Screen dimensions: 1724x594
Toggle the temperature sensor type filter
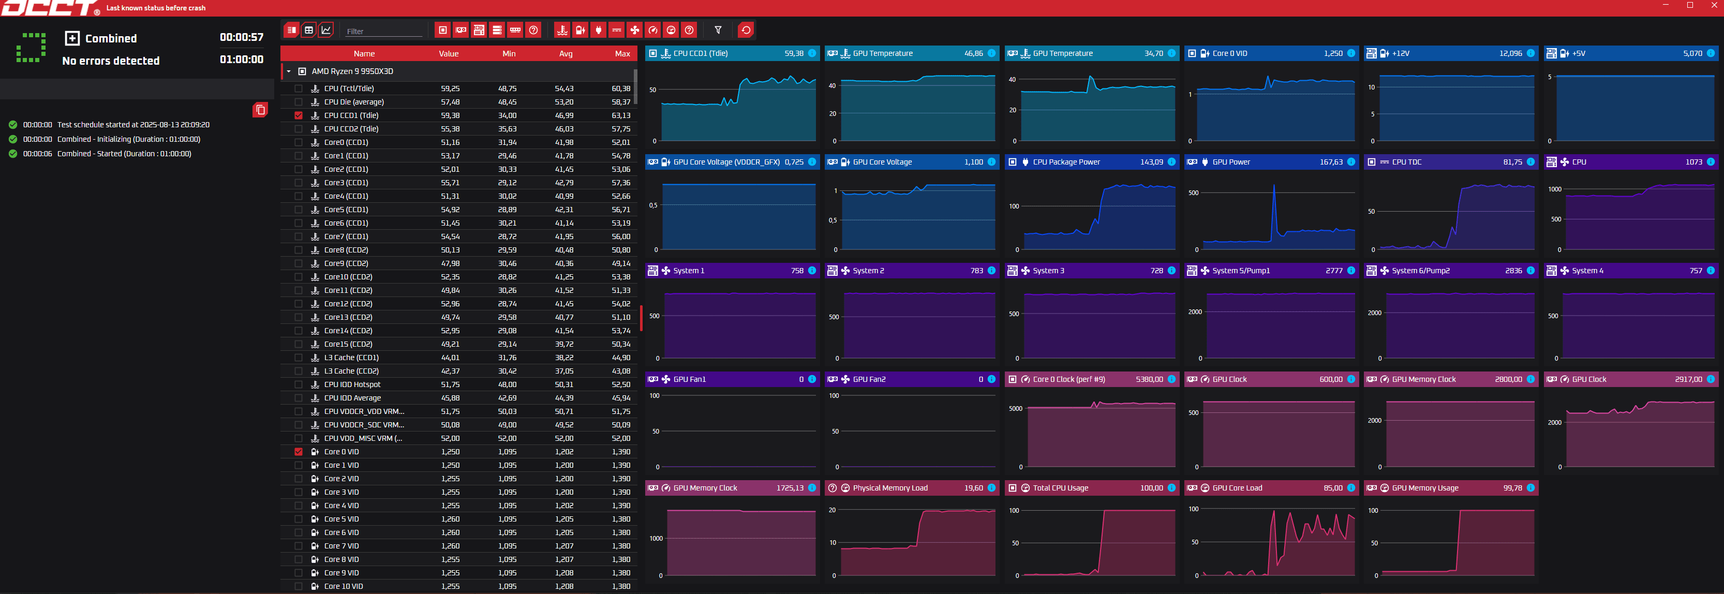point(562,30)
